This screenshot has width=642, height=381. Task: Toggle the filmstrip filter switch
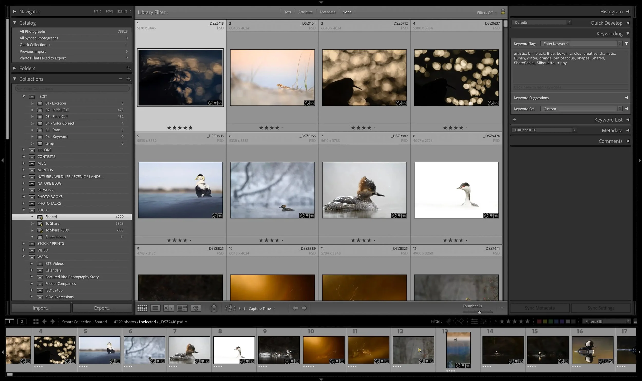(635, 322)
